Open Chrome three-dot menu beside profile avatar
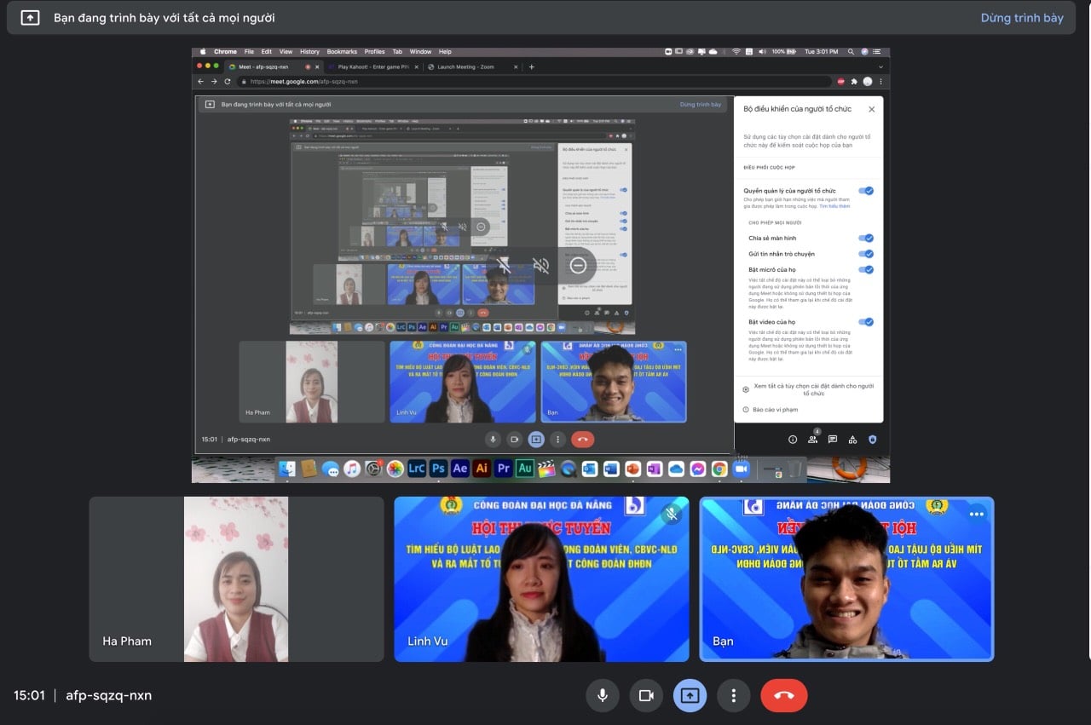 pos(880,82)
